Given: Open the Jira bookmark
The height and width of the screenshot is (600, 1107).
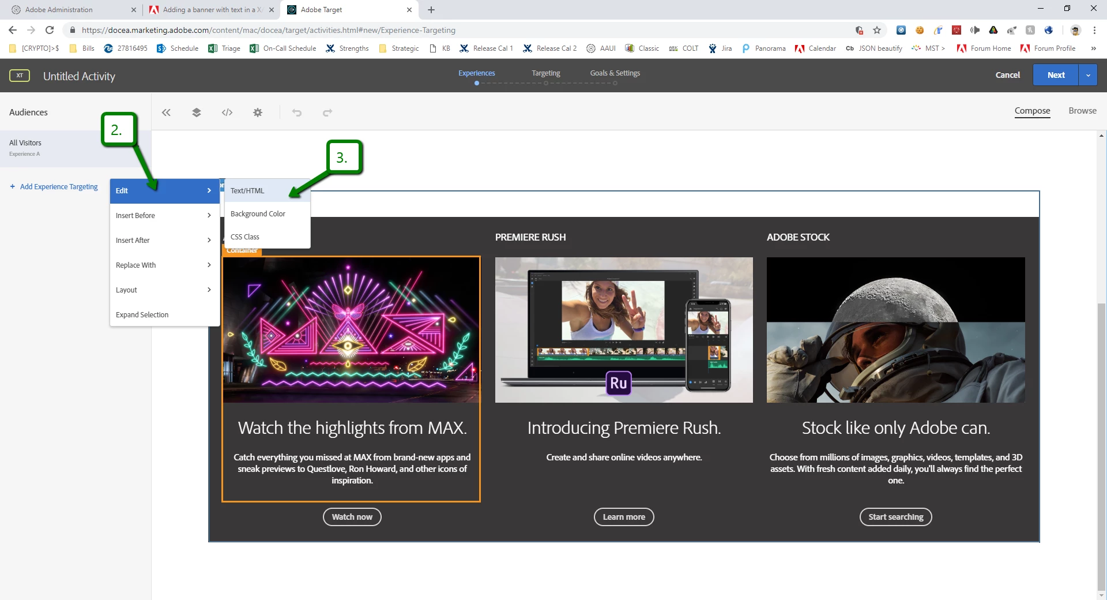Looking at the screenshot, I should [720, 48].
